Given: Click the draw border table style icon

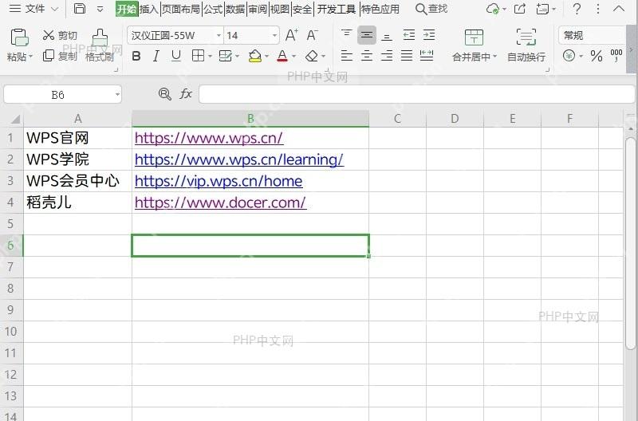Looking at the screenshot, I should point(225,56).
